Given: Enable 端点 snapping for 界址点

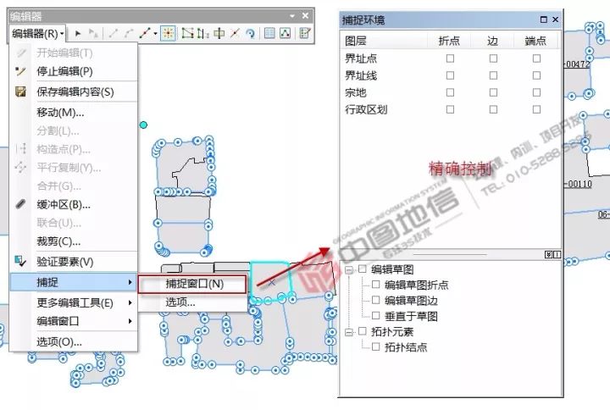Looking at the screenshot, I should 536,58.
